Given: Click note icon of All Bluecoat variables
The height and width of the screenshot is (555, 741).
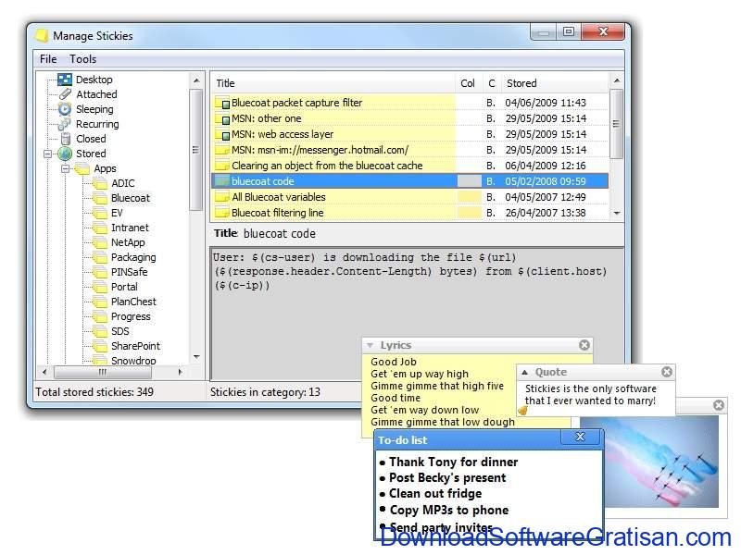Looking at the screenshot, I should click(221, 197).
